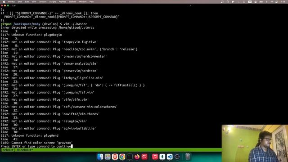Open Finder from the dock

tap(100, 157)
